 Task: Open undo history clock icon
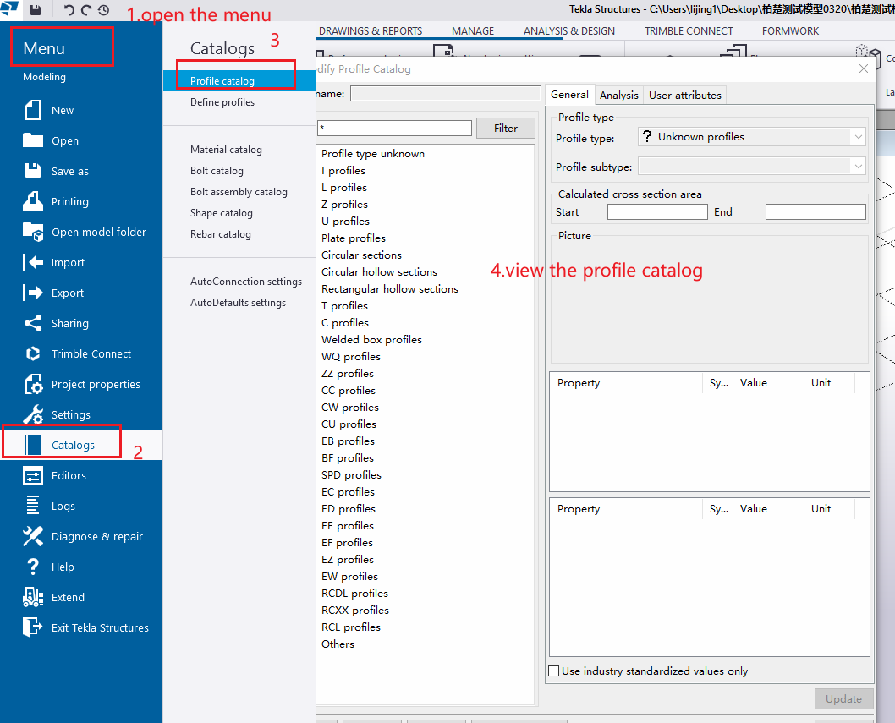pyautogui.click(x=103, y=9)
